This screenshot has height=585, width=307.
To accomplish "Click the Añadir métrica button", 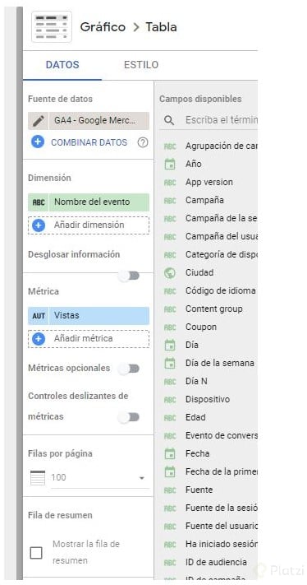I will [x=89, y=339].
